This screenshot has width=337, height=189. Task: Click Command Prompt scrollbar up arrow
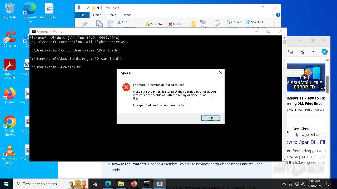point(284,38)
